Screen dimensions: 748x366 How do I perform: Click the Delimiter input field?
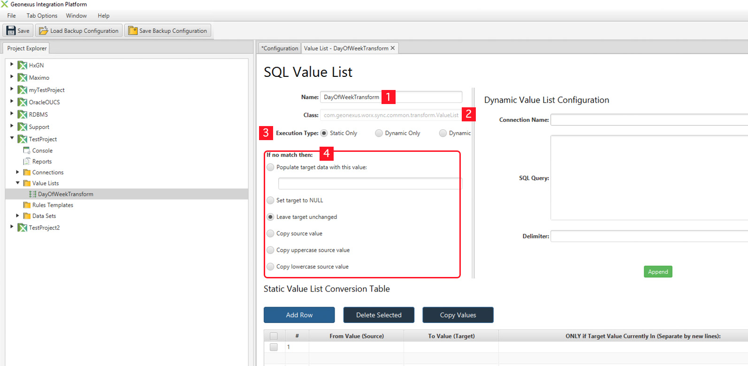coord(649,236)
